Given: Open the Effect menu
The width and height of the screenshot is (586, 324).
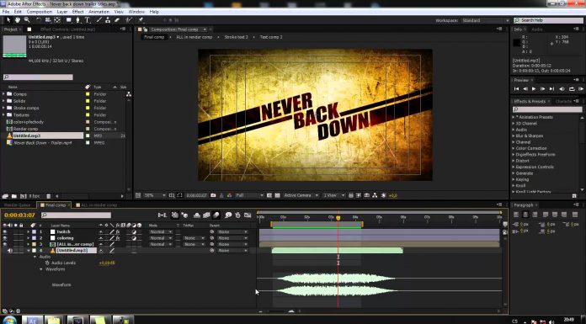Looking at the screenshot, I should [77, 12].
